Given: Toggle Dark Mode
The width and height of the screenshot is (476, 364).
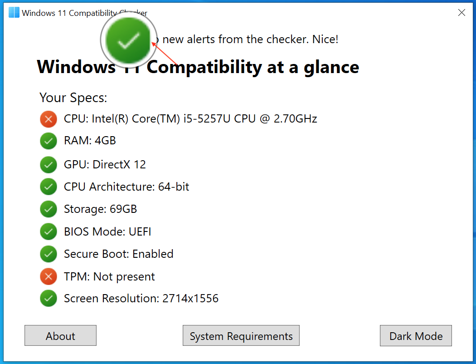Looking at the screenshot, I should pyautogui.click(x=415, y=335).
